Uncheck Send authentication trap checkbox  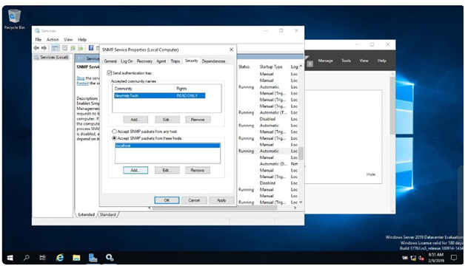point(109,73)
